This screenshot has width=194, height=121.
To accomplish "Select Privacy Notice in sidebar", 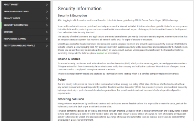I will (x=26, y=18).
